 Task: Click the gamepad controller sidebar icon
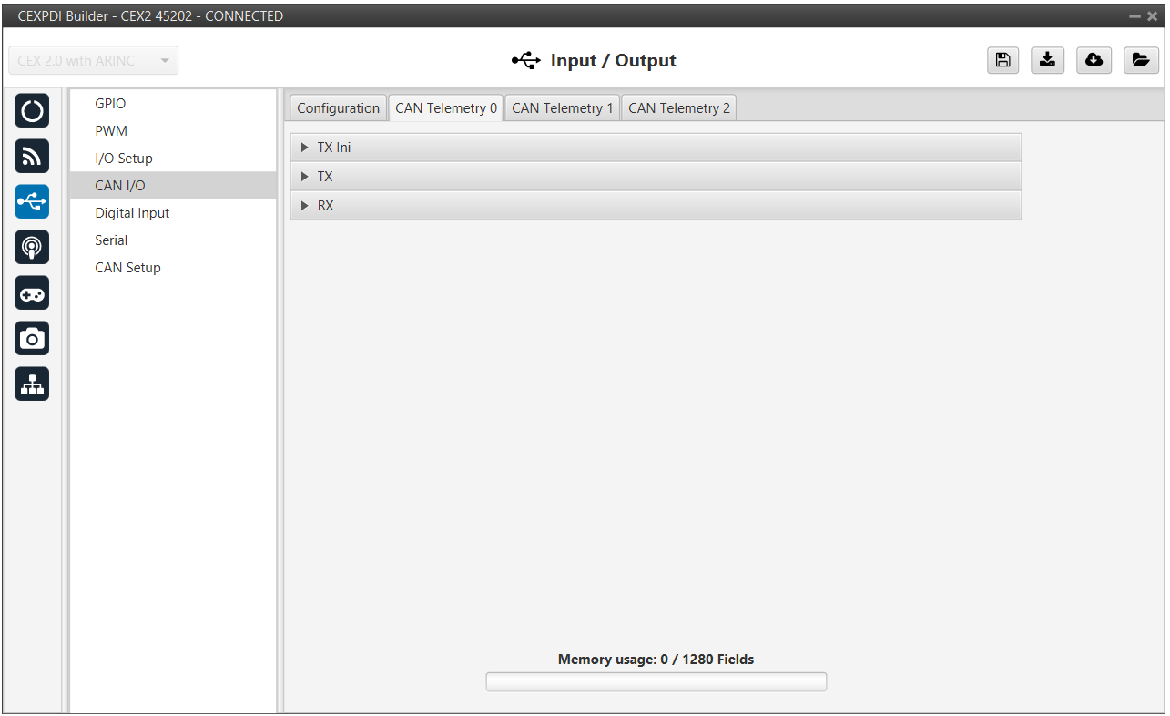[x=32, y=293]
